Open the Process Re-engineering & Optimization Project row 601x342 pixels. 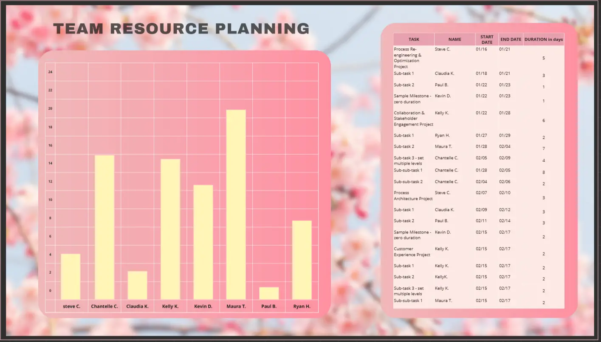411,58
